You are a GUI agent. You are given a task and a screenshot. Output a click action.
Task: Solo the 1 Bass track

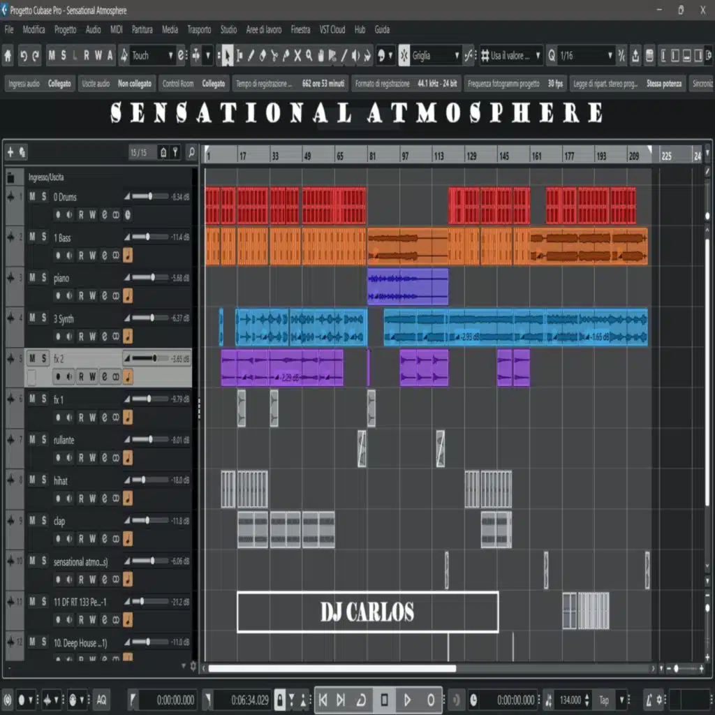click(44, 237)
